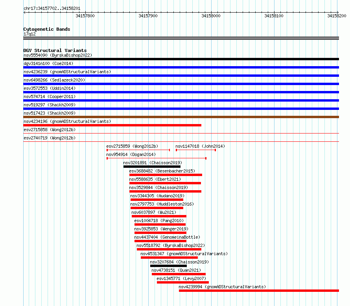This screenshot has width=350, height=306.
Task: Open variant esv3688482 (Besenbacher2015)
Action: (162, 171)
